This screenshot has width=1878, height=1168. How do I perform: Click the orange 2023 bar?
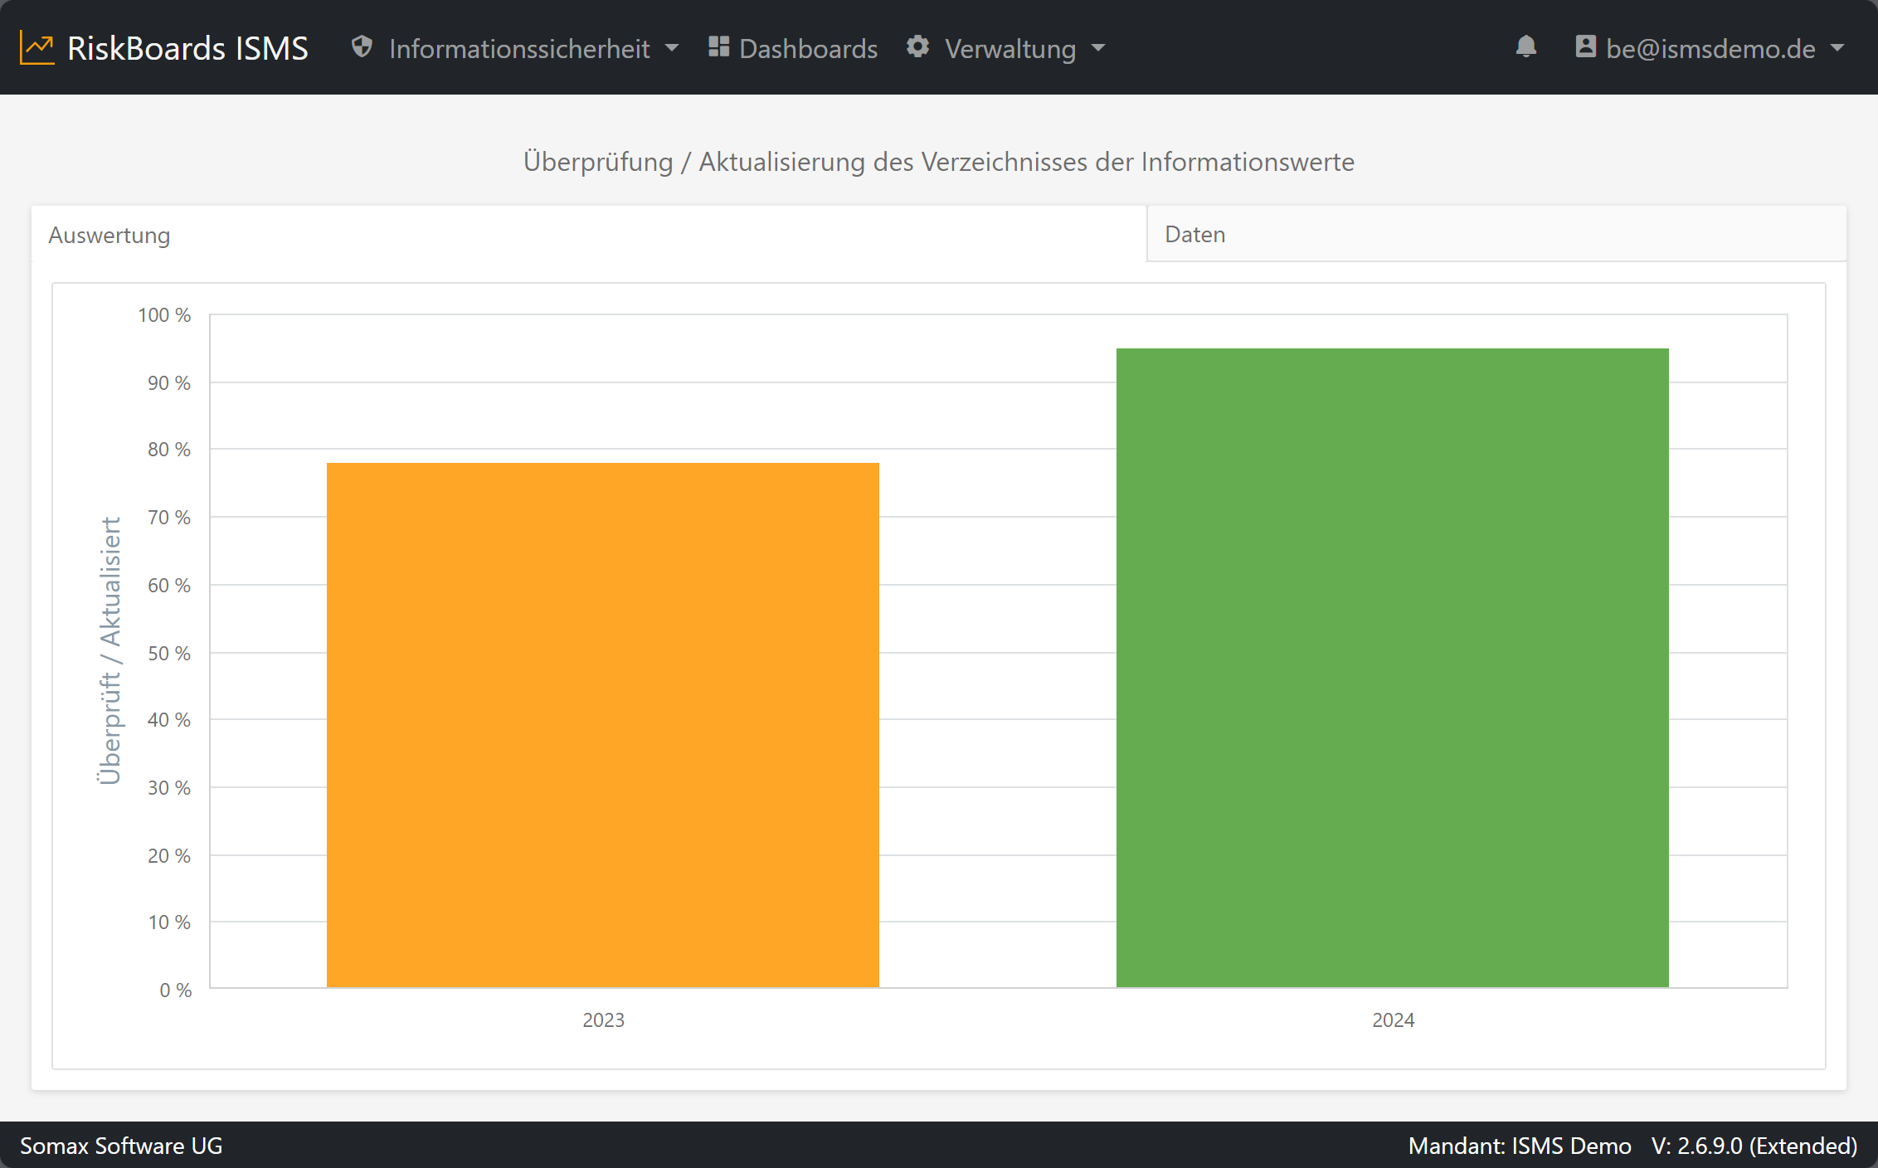(x=603, y=725)
